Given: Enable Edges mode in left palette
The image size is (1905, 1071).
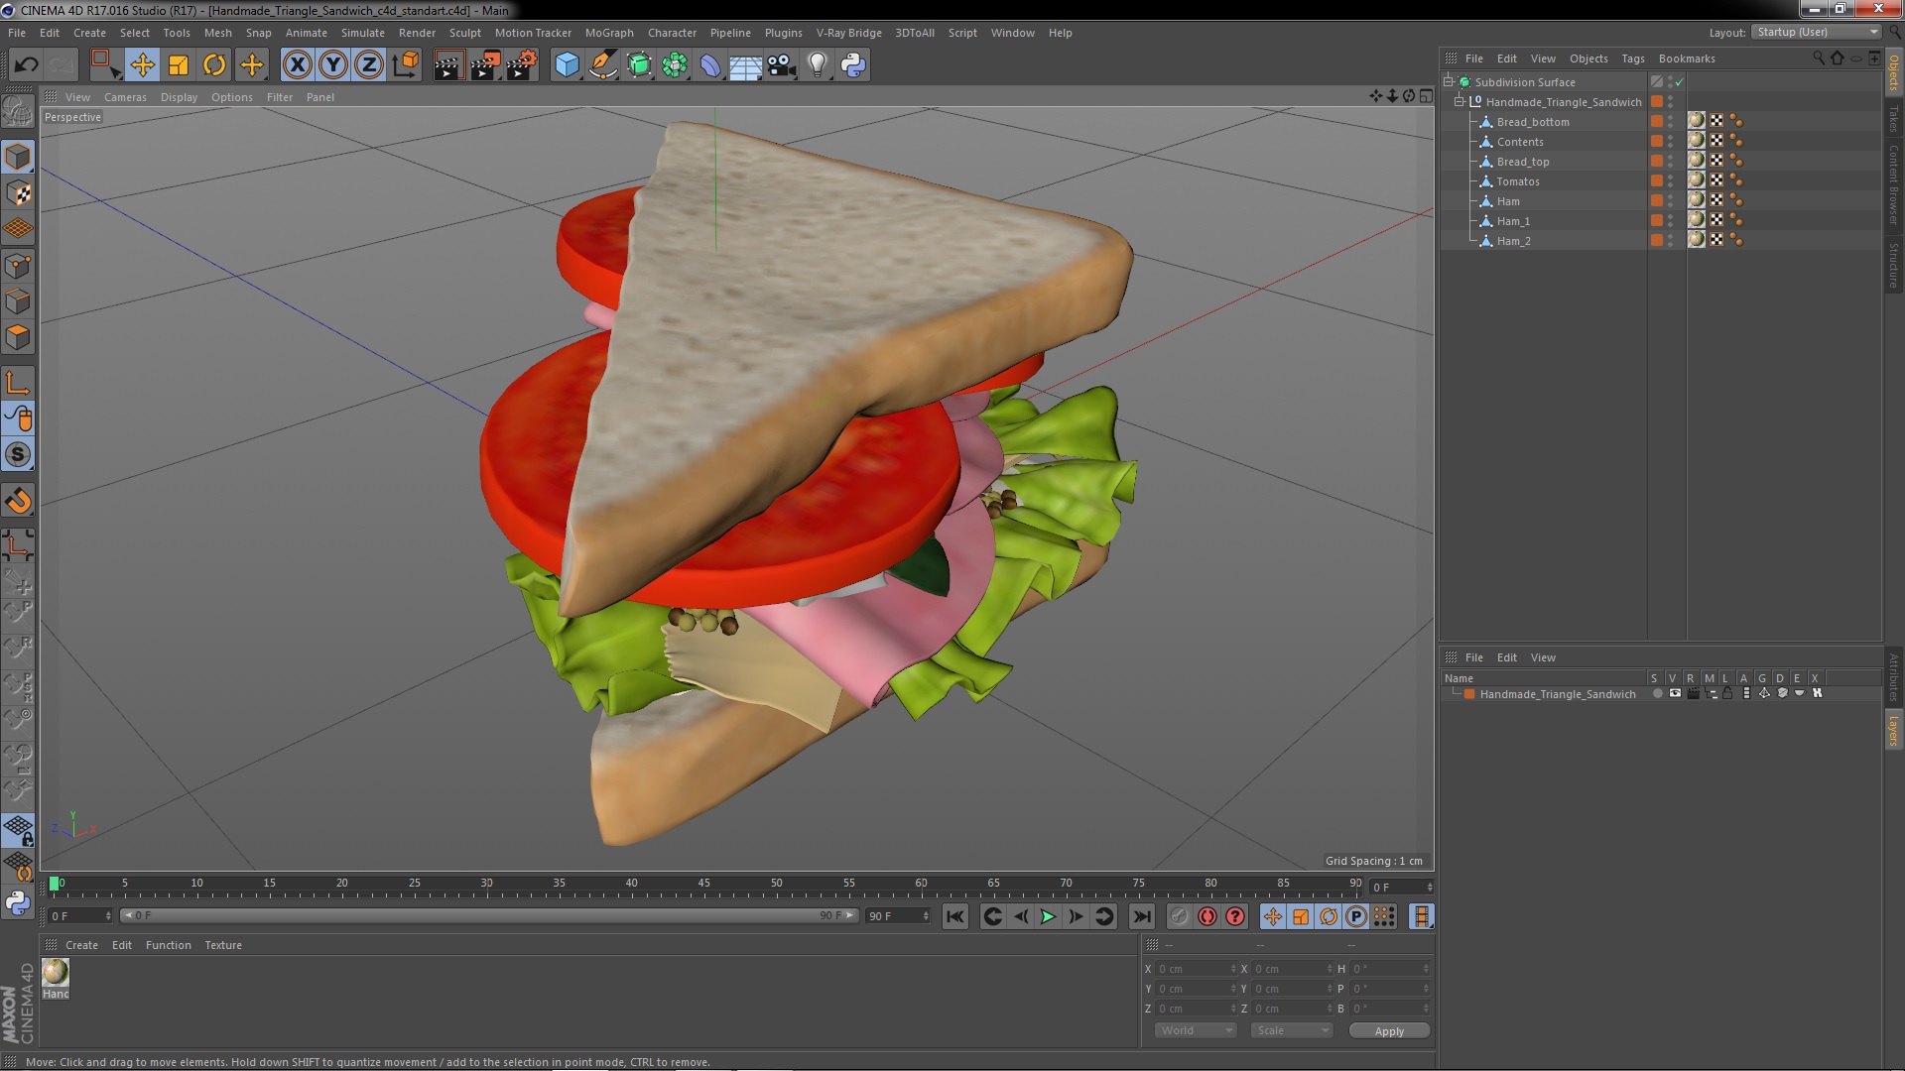Looking at the screenshot, I should (x=18, y=301).
